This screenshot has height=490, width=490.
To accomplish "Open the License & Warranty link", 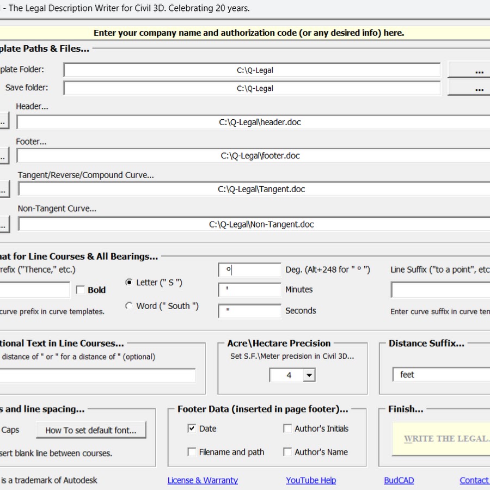I will 203,480.
